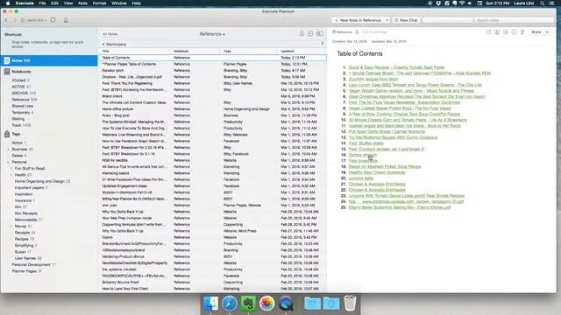
Task: Launch Safari from the dock
Action: pyautogui.click(x=230, y=304)
